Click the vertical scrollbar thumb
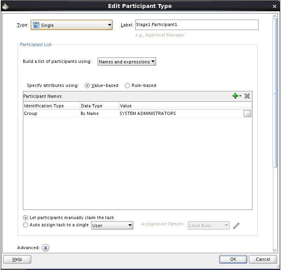Screen dimensions: 281x270 (275, 93)
